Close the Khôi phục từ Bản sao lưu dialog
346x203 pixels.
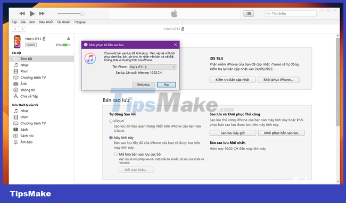tap(176, 45)
